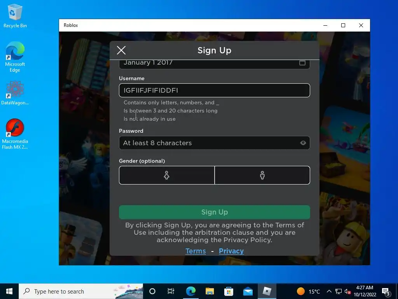Click the January 1 2017 birthday field

215,63
